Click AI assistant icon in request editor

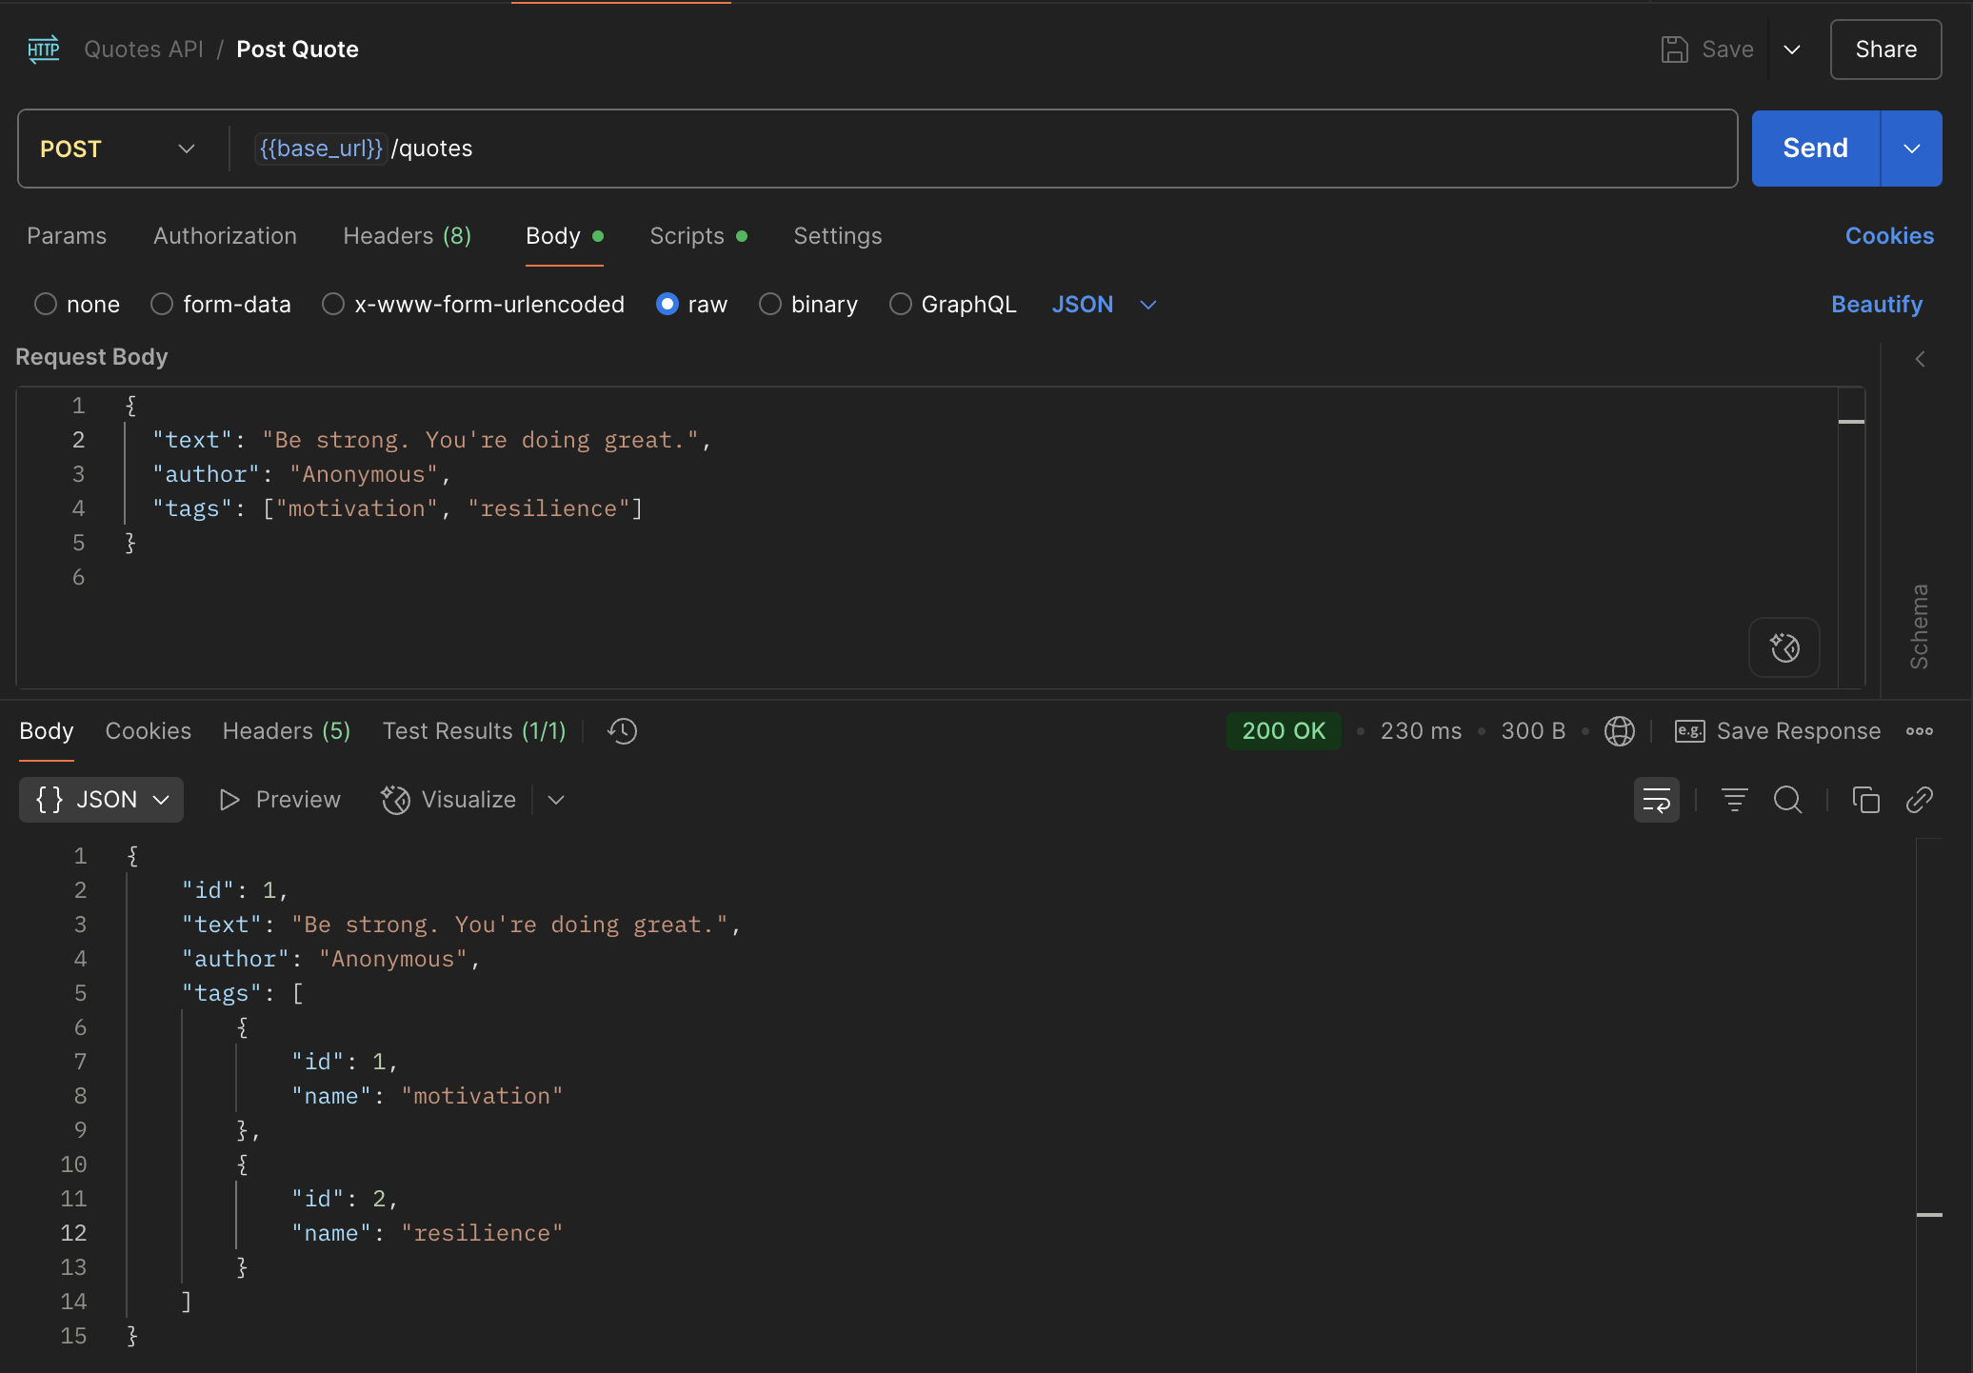point(1784,647)
